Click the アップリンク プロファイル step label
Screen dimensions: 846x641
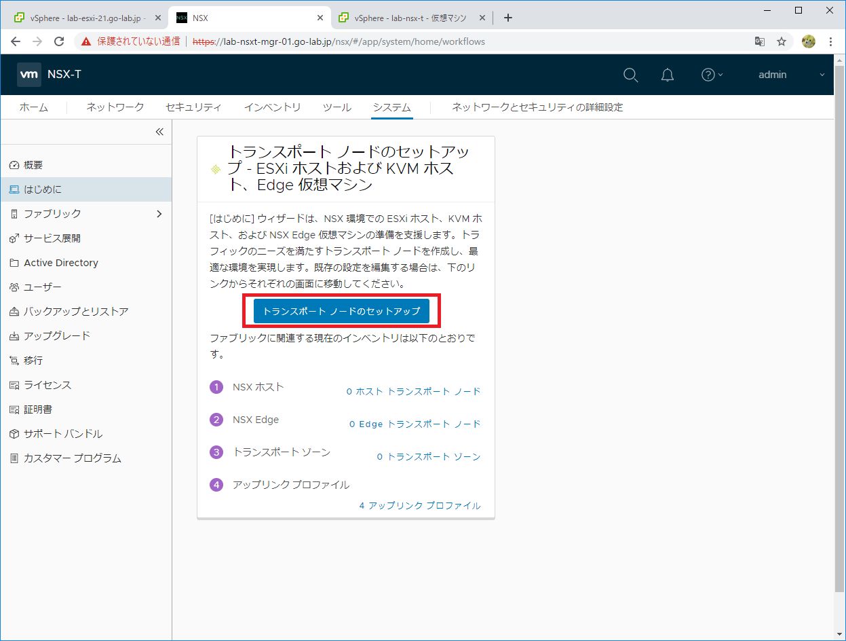click(291, 485)
